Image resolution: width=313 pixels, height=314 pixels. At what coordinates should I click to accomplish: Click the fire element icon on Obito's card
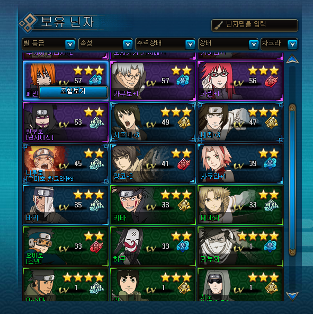pos(96,247)
